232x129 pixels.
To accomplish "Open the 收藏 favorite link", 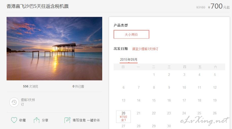I will click(23, 120).
